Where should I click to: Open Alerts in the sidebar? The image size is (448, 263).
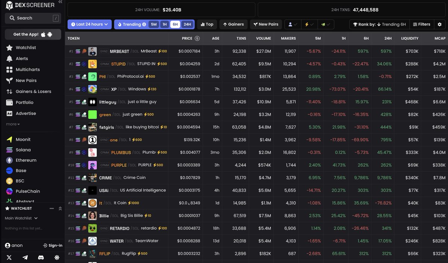(x=22, y=59)
